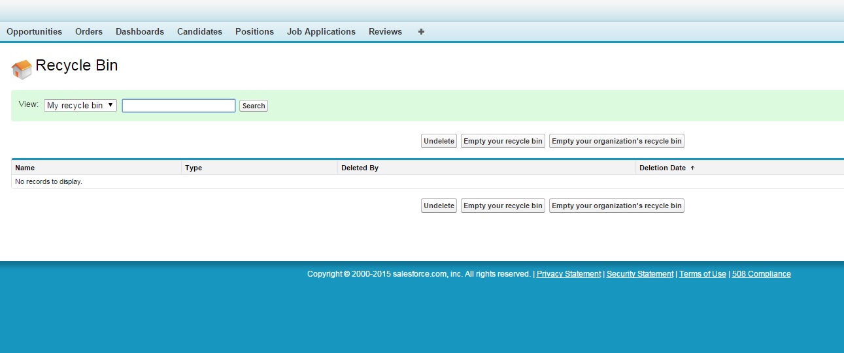Open the Candidates tab

[199, 31]
